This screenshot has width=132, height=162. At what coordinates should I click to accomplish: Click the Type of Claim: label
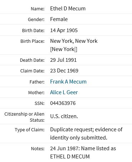[x=30, y=130]
